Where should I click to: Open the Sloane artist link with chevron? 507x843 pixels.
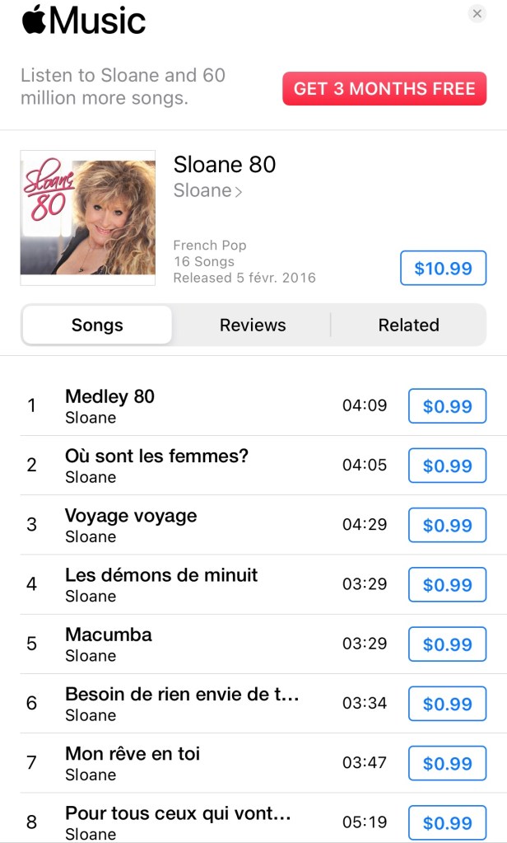pos(208,190)
